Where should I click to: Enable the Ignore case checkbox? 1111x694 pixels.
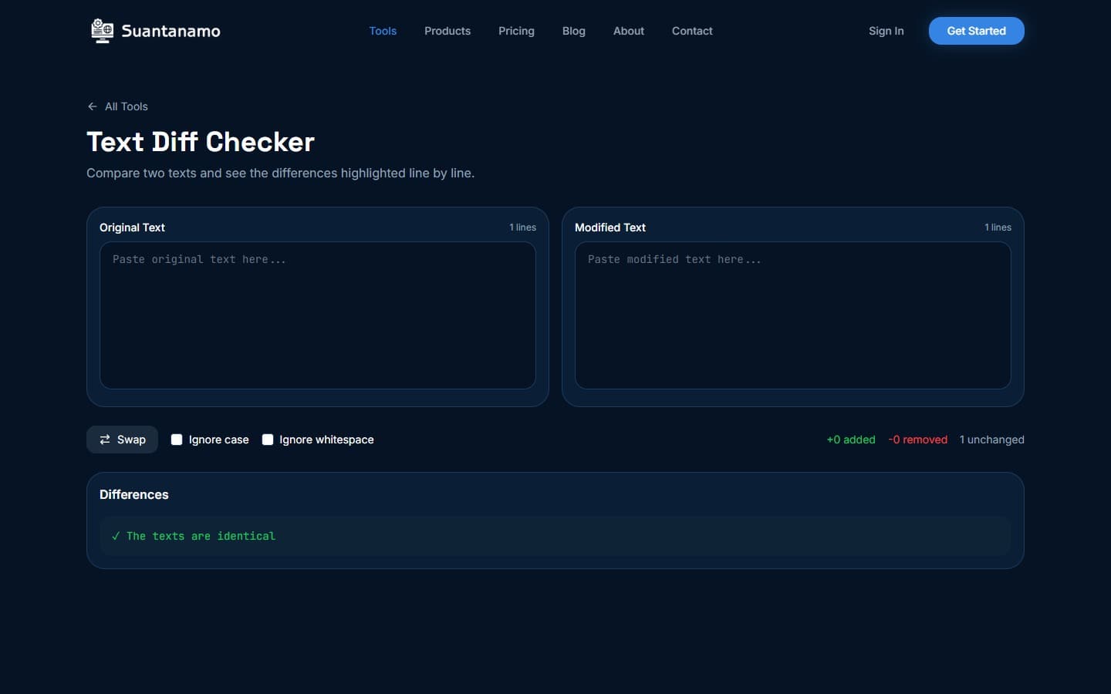click(x=177, y=440)
